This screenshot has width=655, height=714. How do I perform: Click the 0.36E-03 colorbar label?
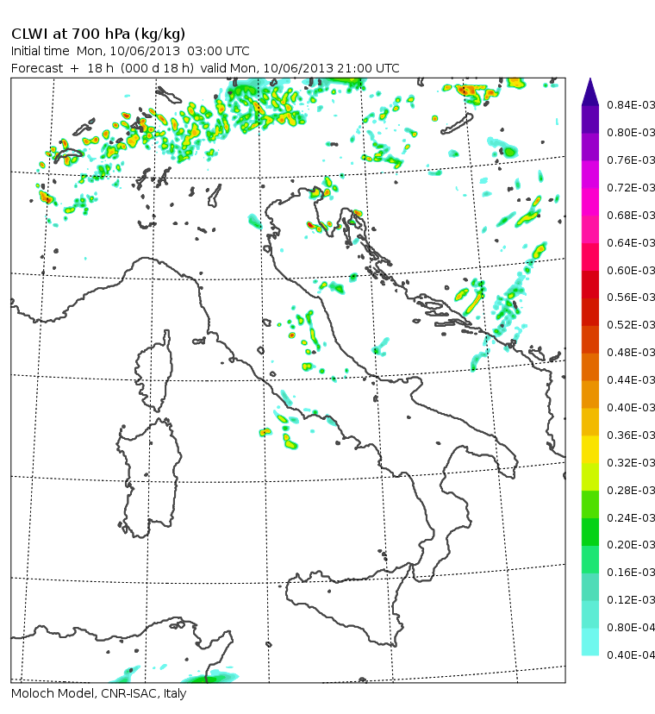pyautogui.click(x=631, y=435)
